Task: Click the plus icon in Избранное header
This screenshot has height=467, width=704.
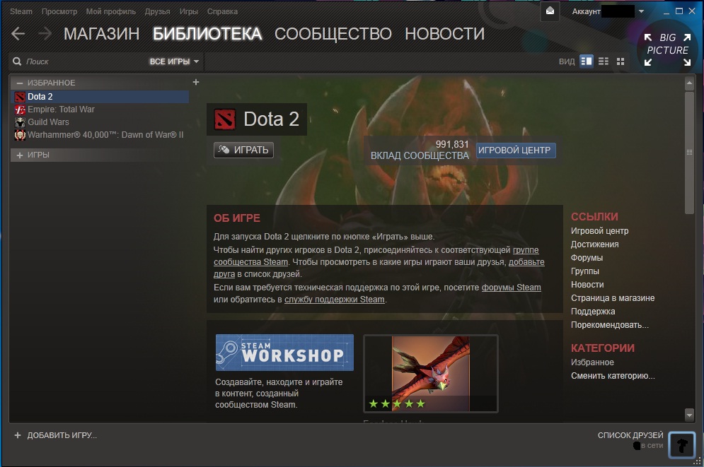Action: point(196,82)
